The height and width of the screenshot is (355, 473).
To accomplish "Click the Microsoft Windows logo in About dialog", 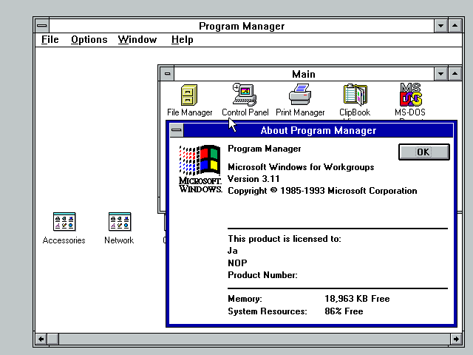I will click(200, 169).
